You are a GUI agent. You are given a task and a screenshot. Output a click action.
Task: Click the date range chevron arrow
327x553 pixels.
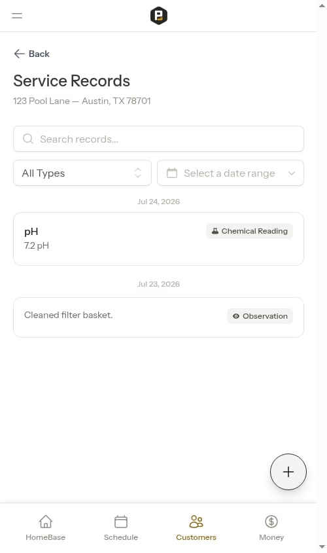click(292, 173)
